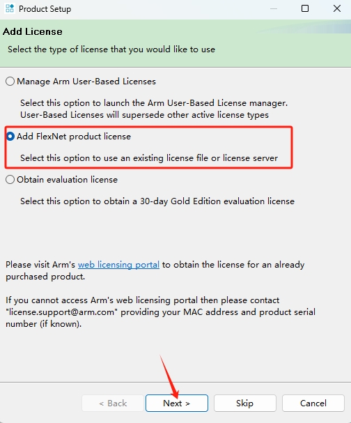
Task: Click the Skip button
Action: [244, 403]
